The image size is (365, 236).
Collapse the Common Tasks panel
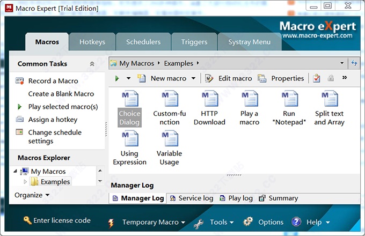92,64
